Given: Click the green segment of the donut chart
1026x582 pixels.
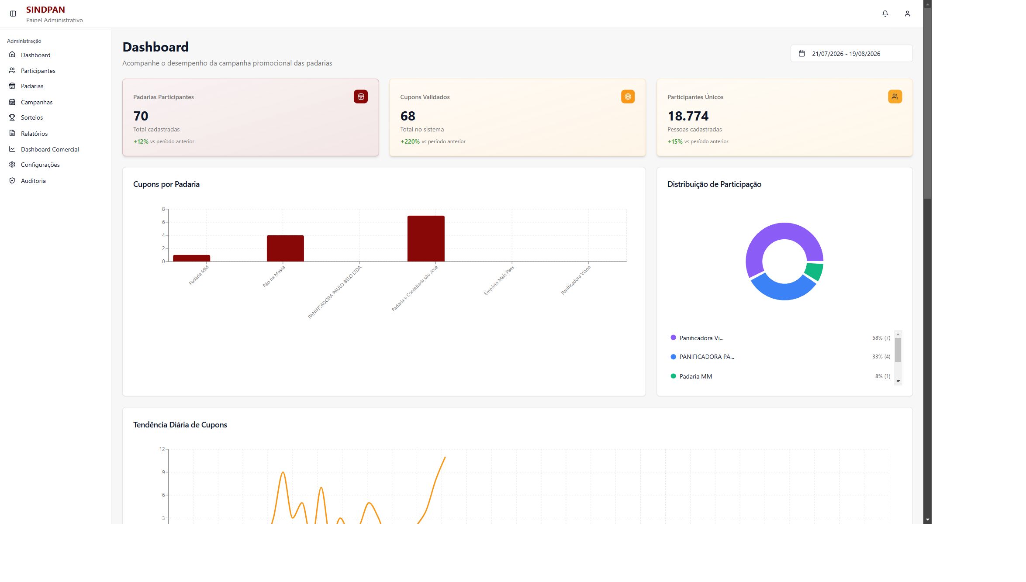Looking at the screenshot, I should [x=815, y=271].
